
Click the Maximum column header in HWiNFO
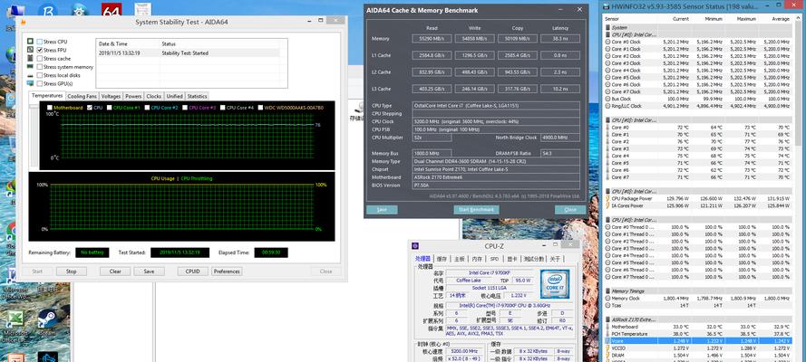pos(745,18)
